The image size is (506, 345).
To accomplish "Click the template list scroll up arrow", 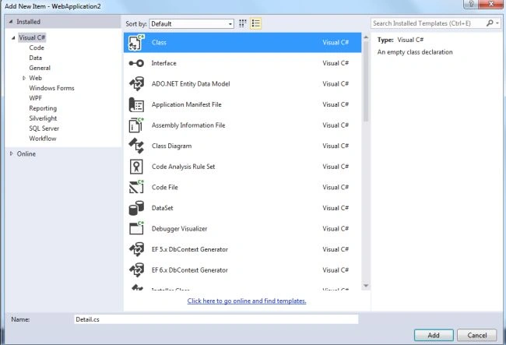I will 366,37.
